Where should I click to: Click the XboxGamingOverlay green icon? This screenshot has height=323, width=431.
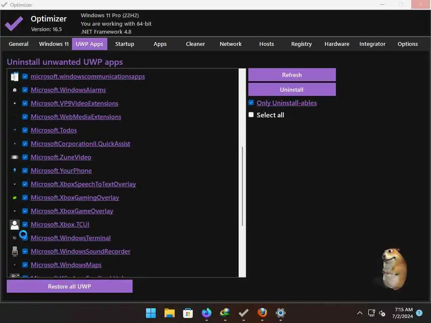(15, 198)
